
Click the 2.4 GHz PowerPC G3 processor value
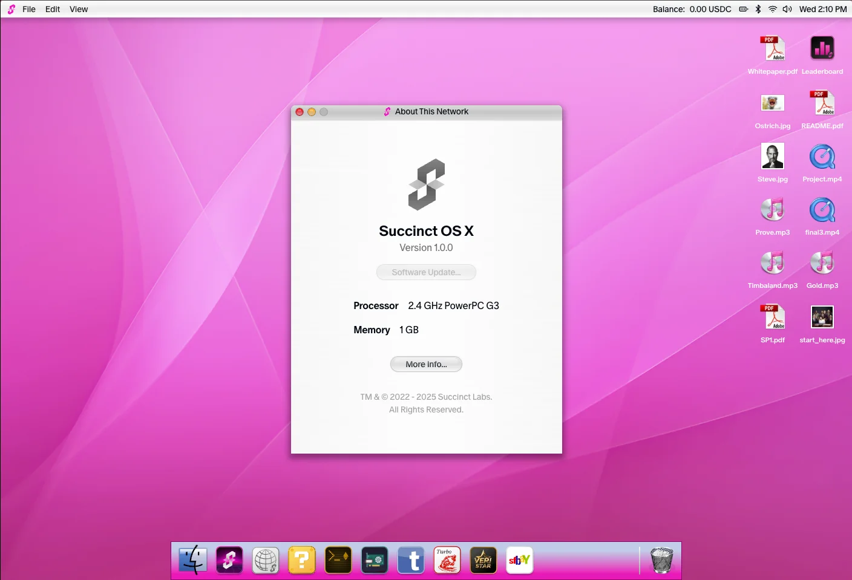(x=453, y=305)
